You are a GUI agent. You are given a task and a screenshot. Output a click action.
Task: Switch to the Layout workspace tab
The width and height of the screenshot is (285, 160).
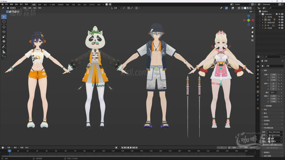point(34,4)
